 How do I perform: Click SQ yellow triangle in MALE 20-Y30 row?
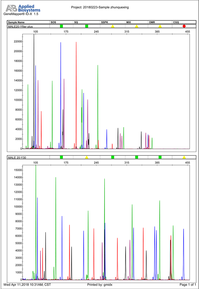(87, 157)
